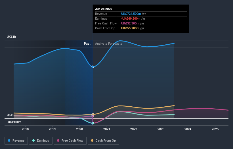Click the Earnings row label in tooltip

point(101,18)
